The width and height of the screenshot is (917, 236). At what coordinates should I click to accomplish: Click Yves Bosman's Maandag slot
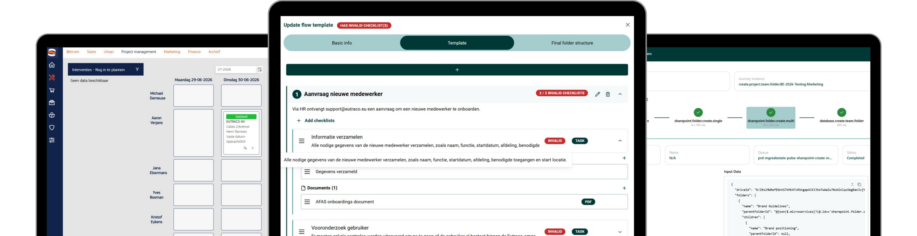pyautogui.click(x=193, y=195)
